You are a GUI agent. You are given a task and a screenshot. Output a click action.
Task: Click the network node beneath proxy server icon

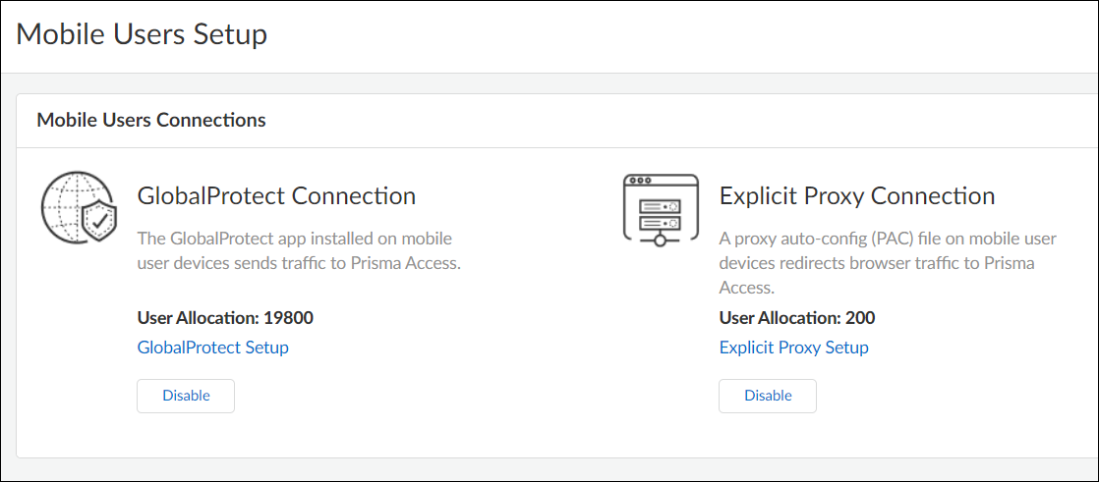coord(661,239)
